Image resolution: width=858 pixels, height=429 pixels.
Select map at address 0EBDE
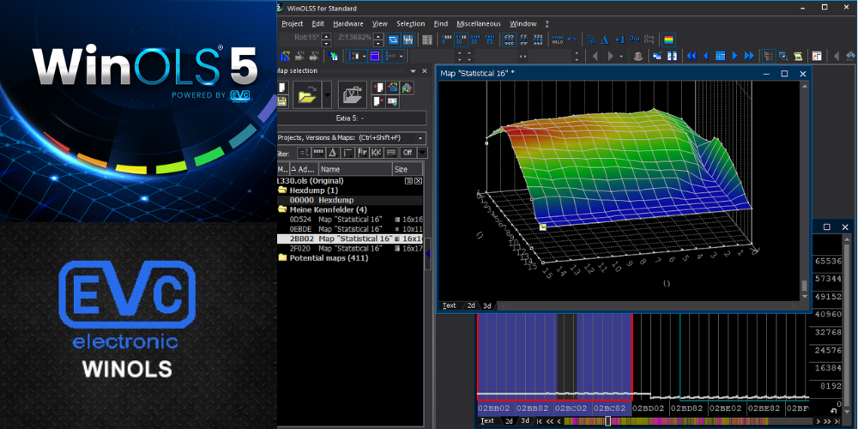click(x=350, y=229)
